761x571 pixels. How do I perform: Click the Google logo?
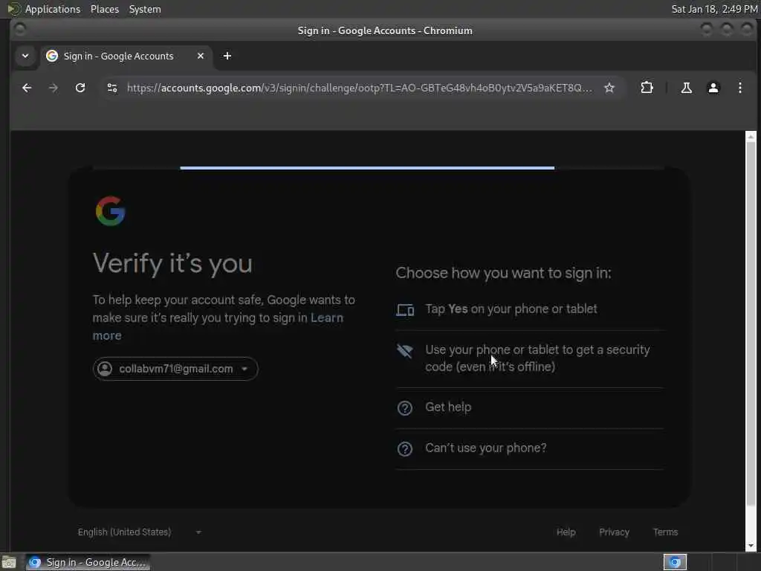click(111, 211)
